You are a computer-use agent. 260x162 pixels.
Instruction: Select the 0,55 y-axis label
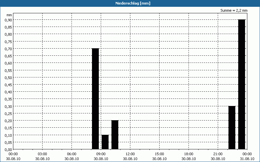8,70
